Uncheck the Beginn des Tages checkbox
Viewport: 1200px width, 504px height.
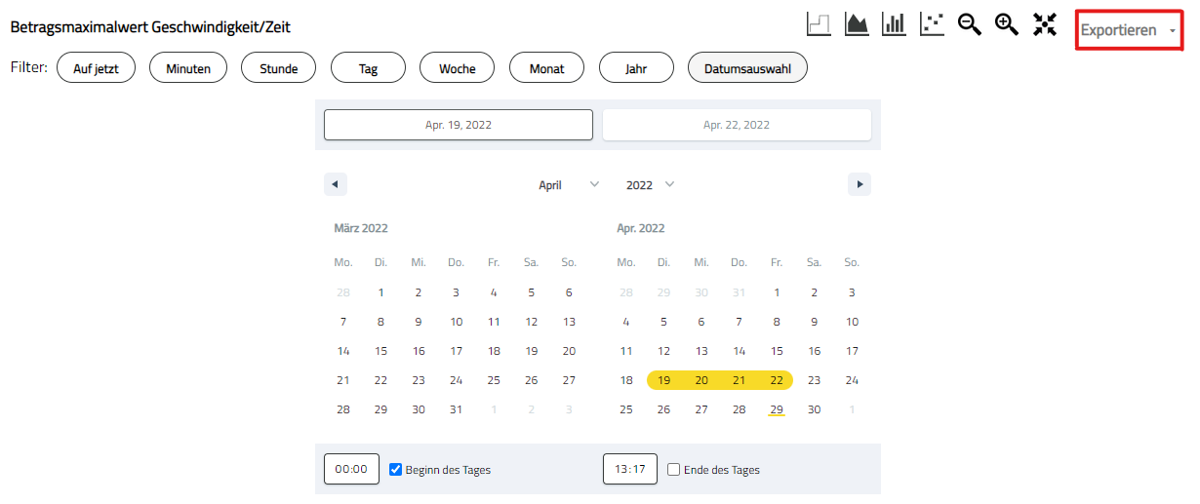click(x=396, y=469)
